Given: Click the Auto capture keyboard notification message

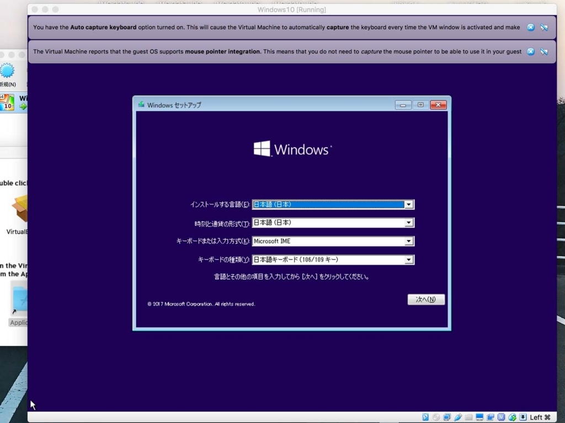Looking at the screenshot, I should point(276,28).
